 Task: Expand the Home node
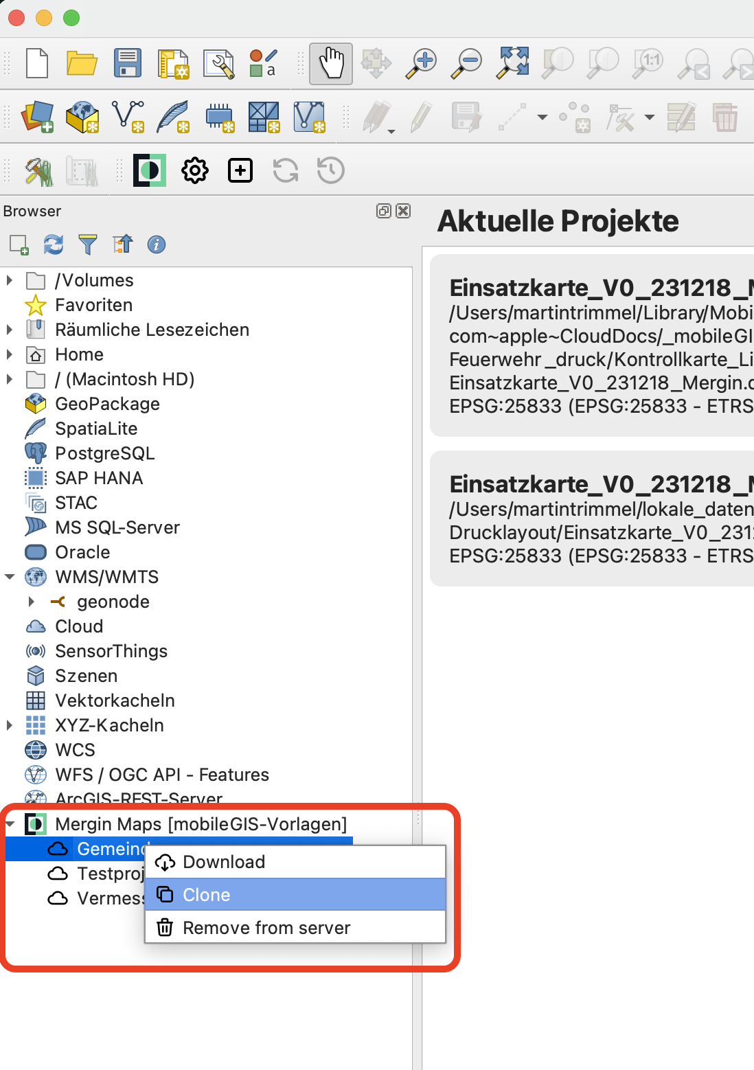coord(10,354)
